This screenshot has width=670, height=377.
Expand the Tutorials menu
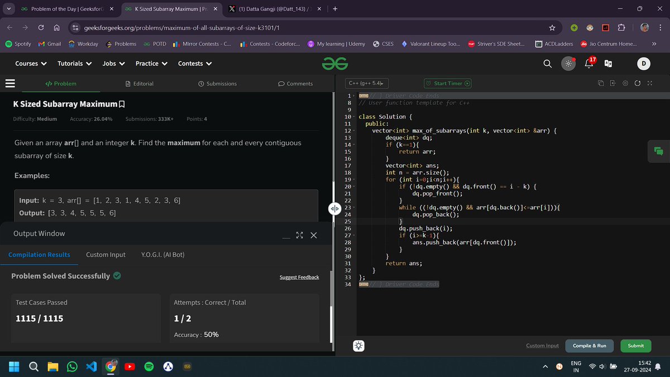click(74, 64)
